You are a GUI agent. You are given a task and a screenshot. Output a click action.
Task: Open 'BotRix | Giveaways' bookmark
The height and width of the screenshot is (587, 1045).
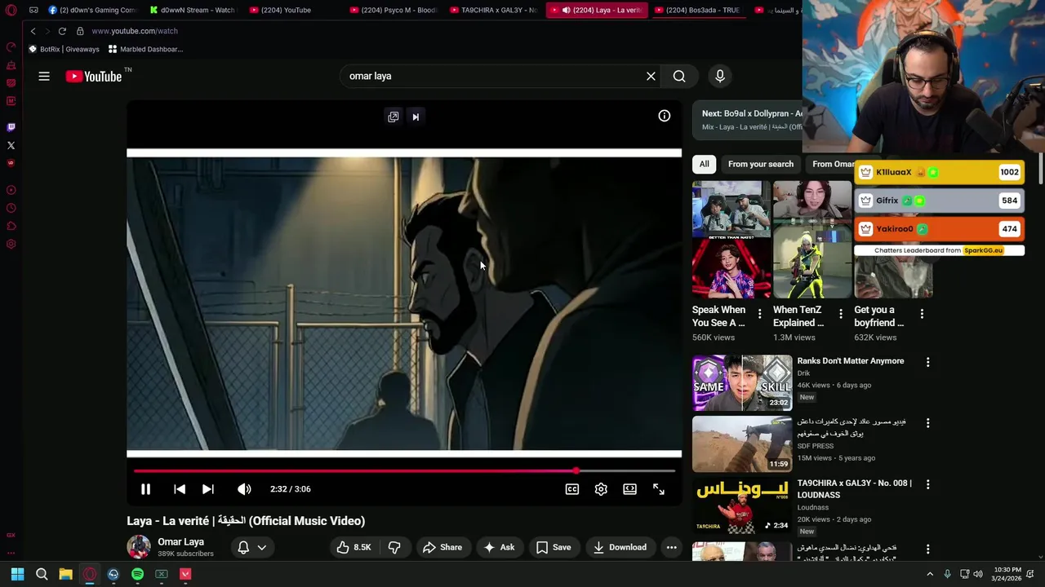[x=64, y=49]
